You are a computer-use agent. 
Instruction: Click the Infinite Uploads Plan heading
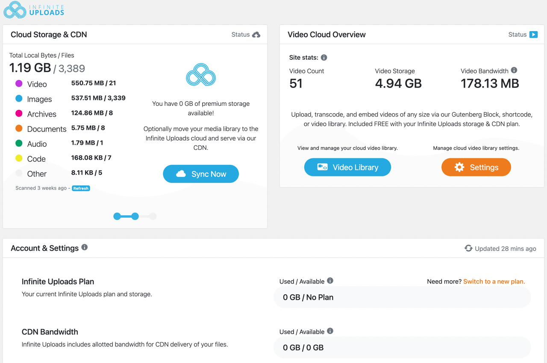(x=58, y=282)
